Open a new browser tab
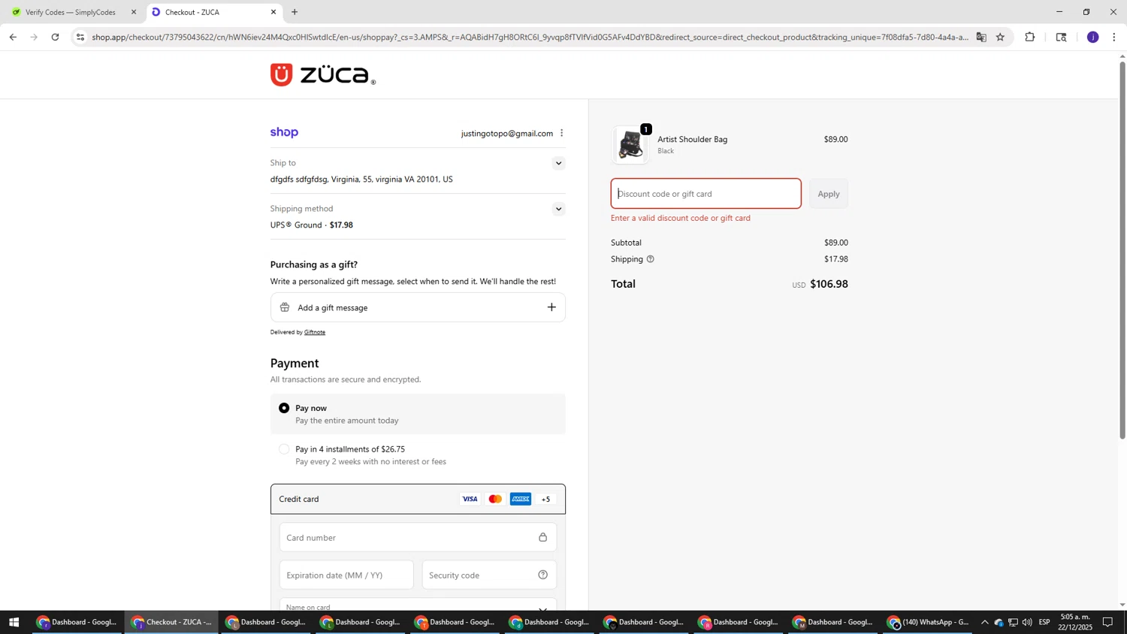The image size is (1127, 634). pyautogui.click(x=295, y=12)
